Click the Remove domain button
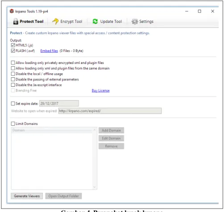Image resolution: width=224 pixels, height=212 pixels. pyautogui.click(x=111, y=146)
